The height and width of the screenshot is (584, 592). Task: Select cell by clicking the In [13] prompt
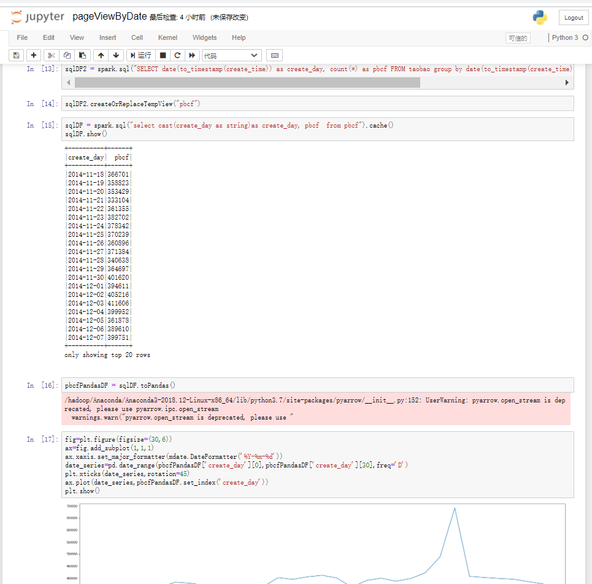click(x=42, y=69)
